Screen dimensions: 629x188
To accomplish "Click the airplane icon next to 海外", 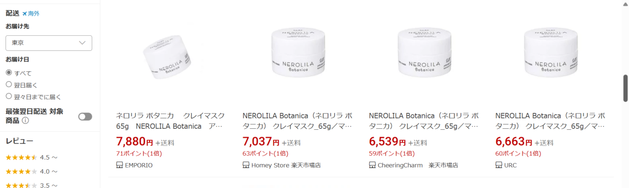I will [25, 14].
